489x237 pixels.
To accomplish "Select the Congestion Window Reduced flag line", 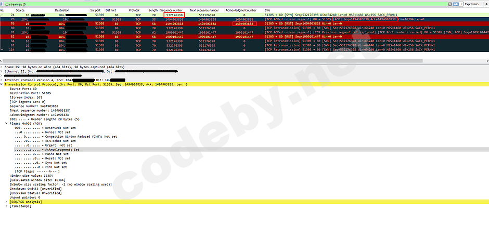I will [66, 137].
